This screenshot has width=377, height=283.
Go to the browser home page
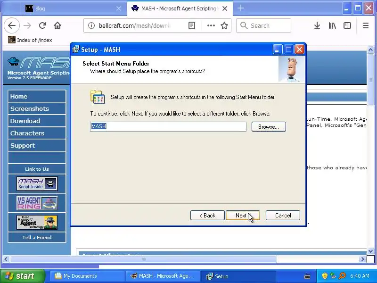[57, 25]
